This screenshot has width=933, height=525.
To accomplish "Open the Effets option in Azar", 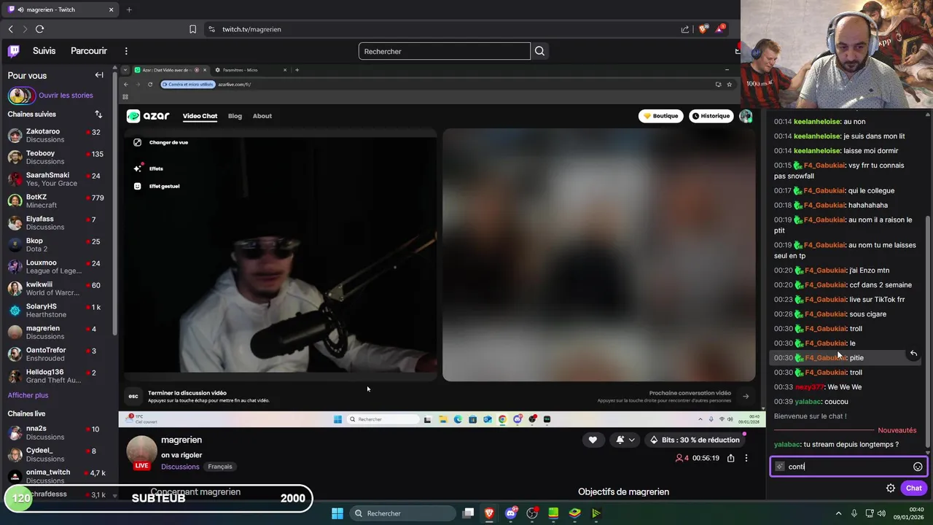I will tap(148, 168).
